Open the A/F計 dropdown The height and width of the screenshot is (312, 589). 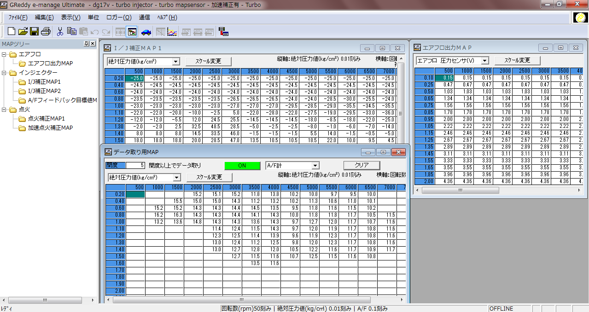point(315,166)
